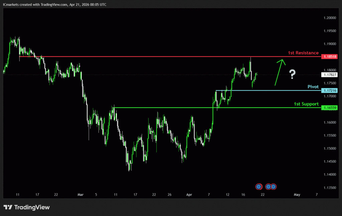Click the current price label 1.17827

point(329,75)
